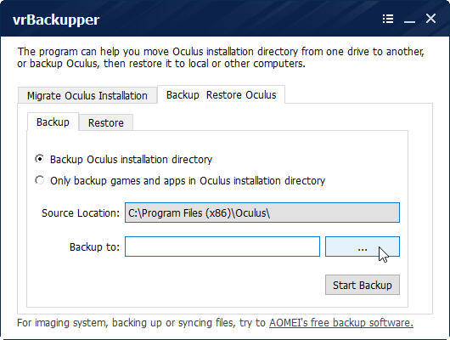The image size is (450, 340).
Task: Click label text Backup Oculus installation directory
Action: click(x=131, y=160)
